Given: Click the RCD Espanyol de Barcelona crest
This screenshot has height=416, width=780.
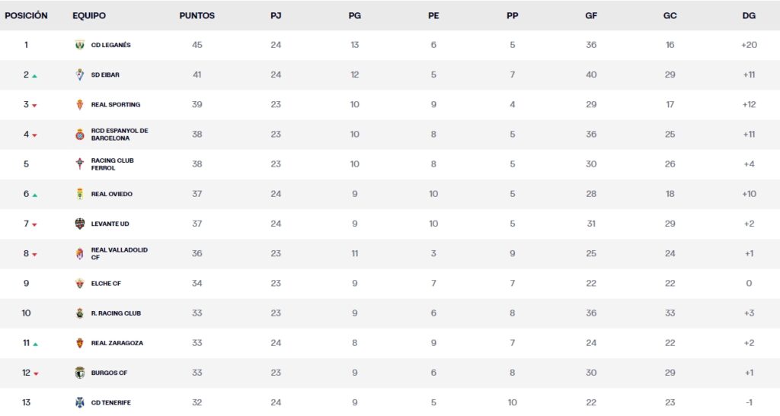Looking at the screenshot, I should tap(79, 135).
